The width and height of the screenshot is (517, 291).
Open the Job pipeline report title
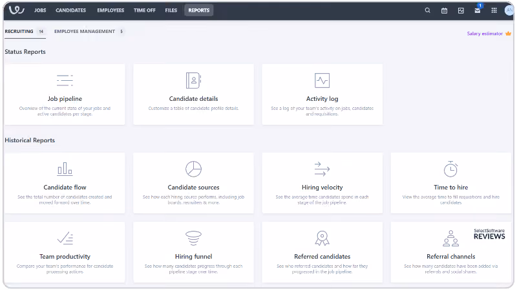click(65, 99)
